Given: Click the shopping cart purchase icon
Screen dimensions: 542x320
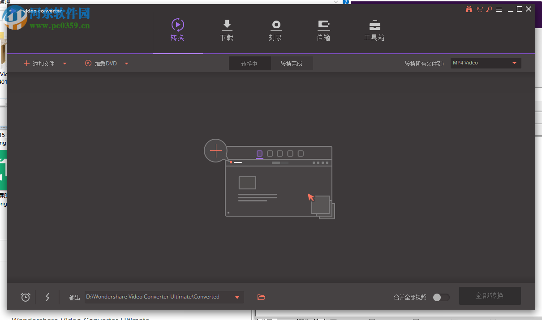Looking at the screenshot, I should [479, 9].
